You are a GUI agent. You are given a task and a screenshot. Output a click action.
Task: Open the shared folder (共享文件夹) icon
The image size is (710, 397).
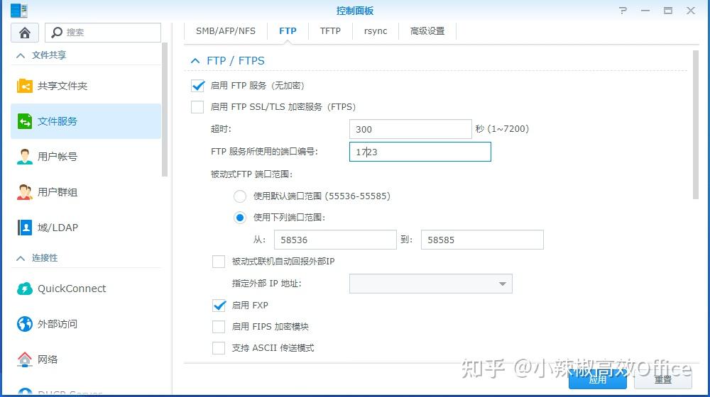[x=24, y=86]
